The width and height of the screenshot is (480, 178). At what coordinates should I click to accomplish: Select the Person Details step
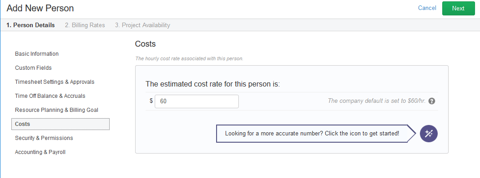(30, 25)
